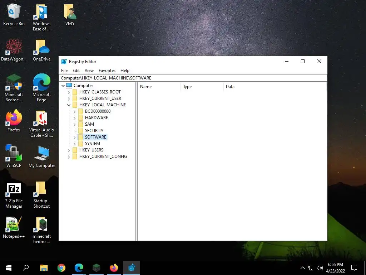Open the Startup - Shortcut folder
366x275 pixels.
pyautogui.click(x=41, y=195)
